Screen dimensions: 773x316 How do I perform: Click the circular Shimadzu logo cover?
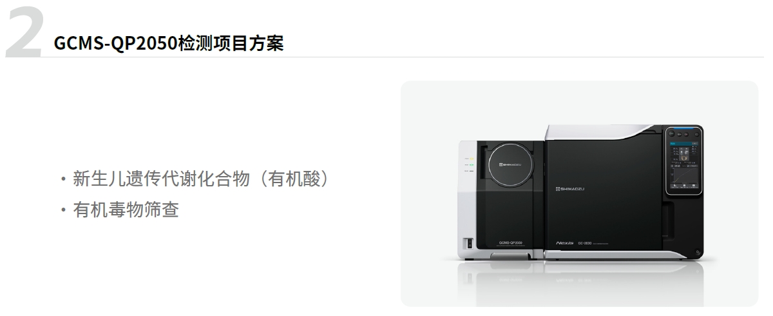[x=510, y=164]
